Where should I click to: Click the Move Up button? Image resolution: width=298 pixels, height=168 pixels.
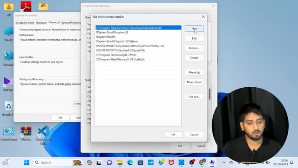(194, 72)
